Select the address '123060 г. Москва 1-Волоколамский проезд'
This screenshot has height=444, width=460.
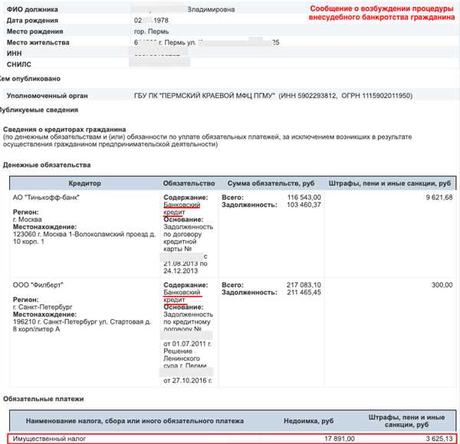(x=80, y=234)
